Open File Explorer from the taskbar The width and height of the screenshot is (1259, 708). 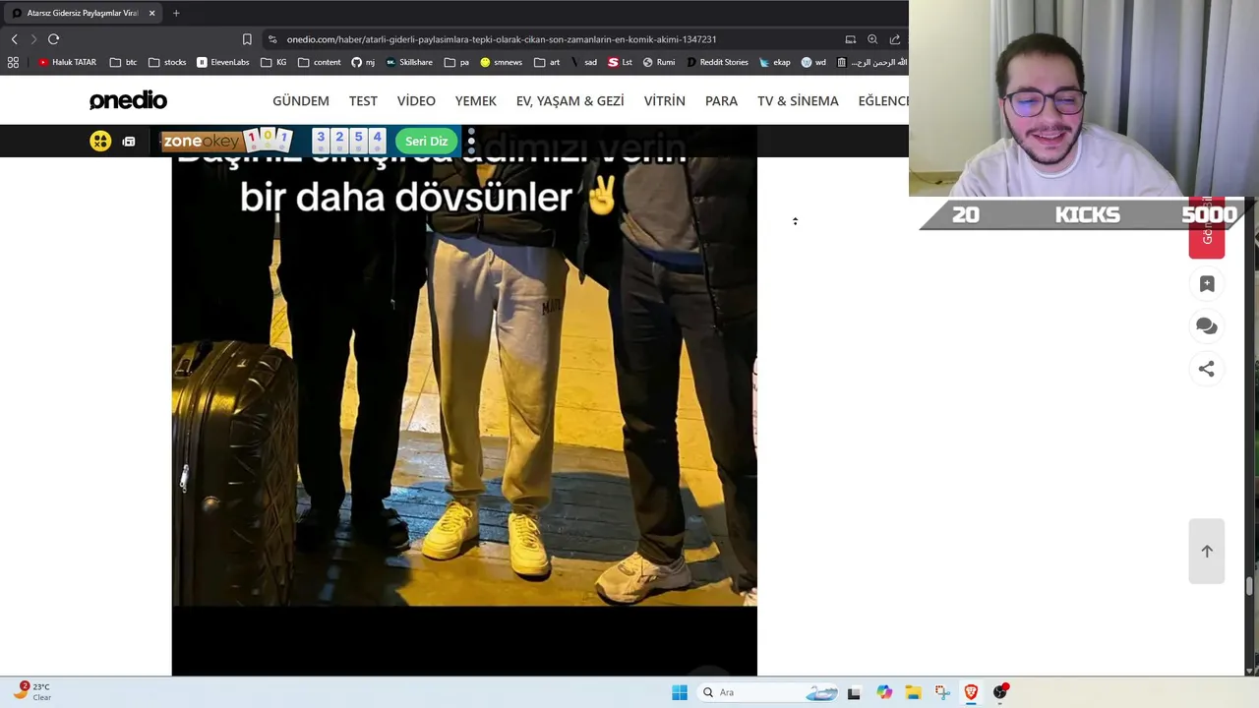click(x=913, y=692)
